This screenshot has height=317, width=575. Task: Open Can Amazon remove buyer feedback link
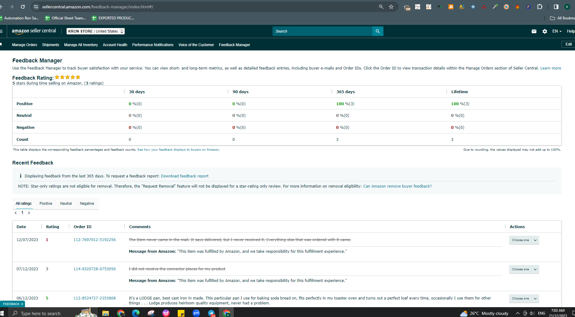(x=397, y=186)
